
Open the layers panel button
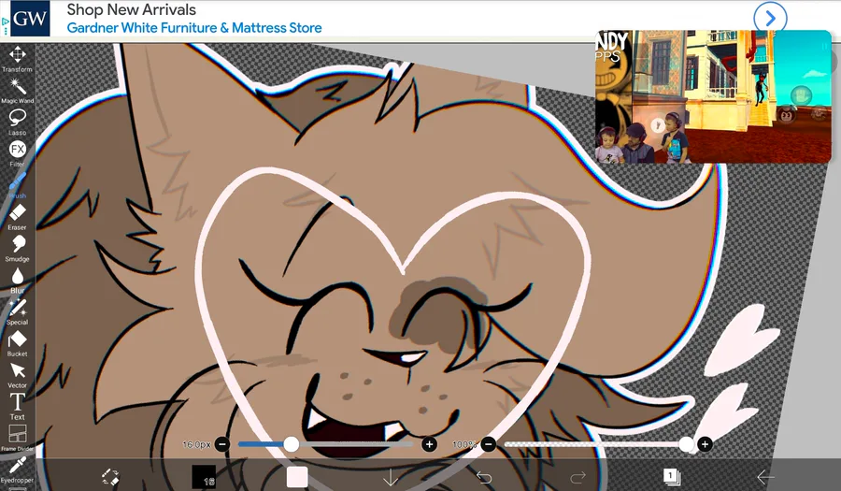tap(672, 477)
